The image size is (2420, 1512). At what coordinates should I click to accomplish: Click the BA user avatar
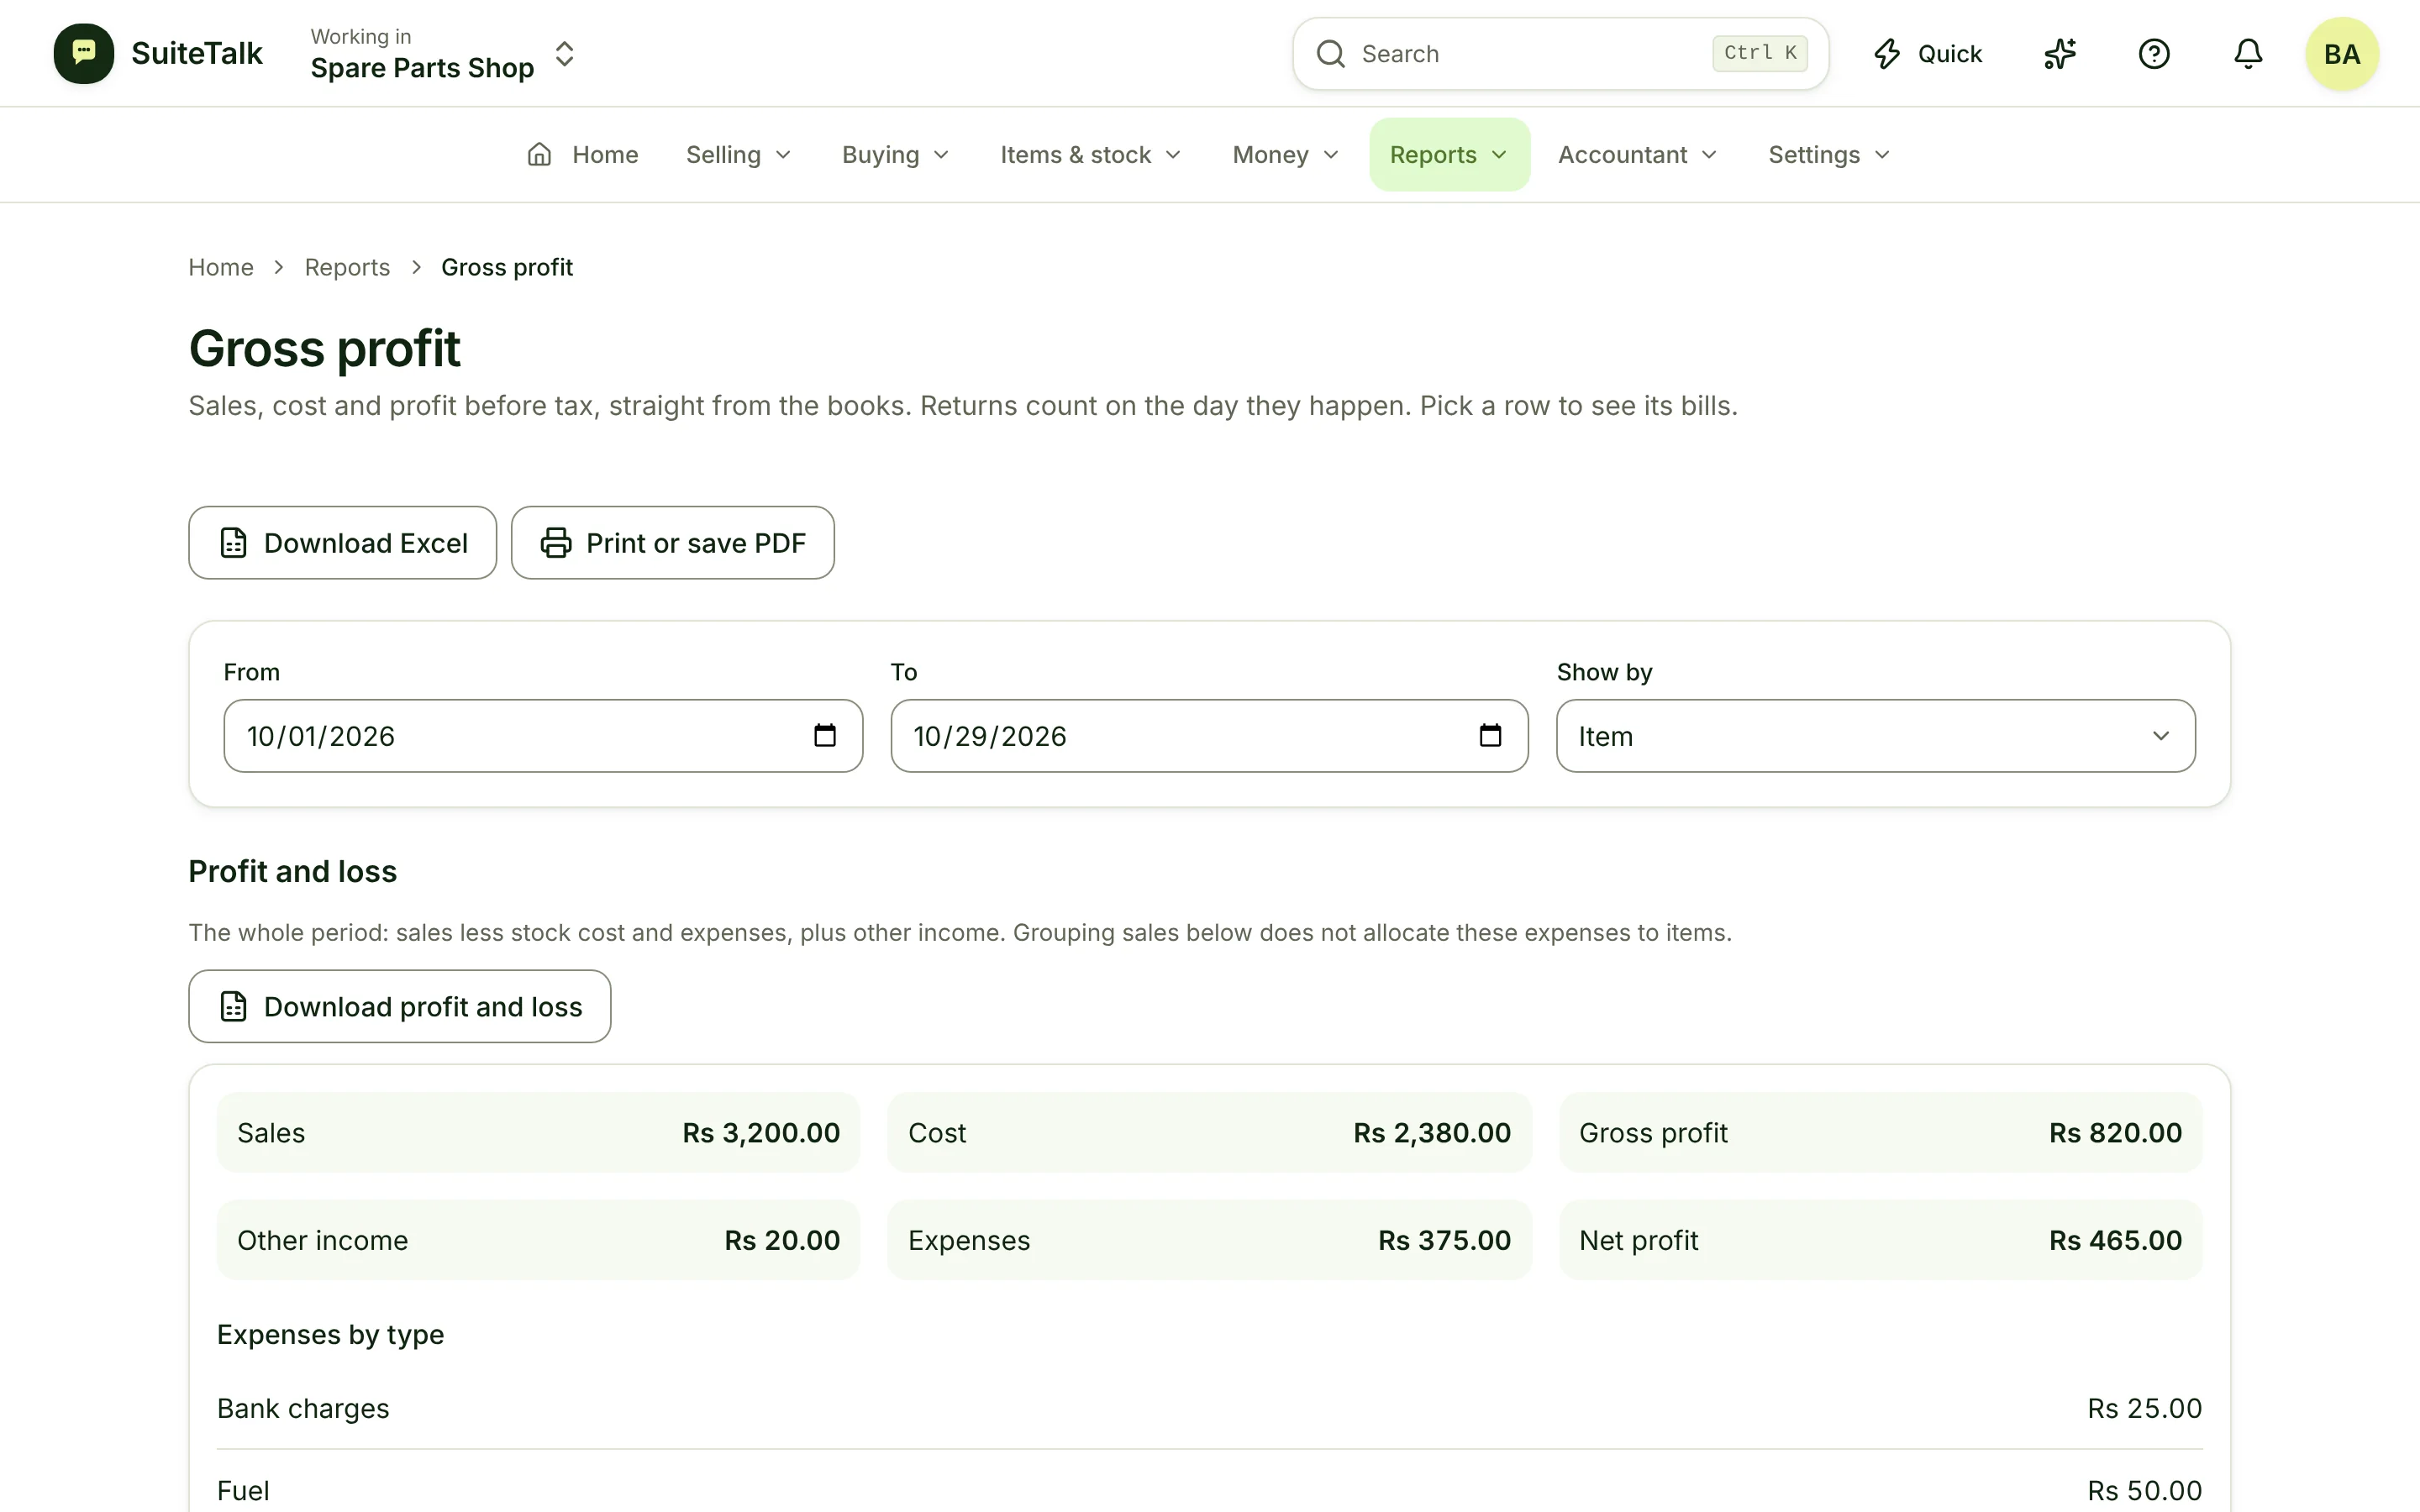[2341, 54]
